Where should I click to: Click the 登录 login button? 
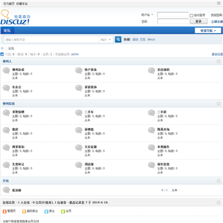(x=198, y=22)
